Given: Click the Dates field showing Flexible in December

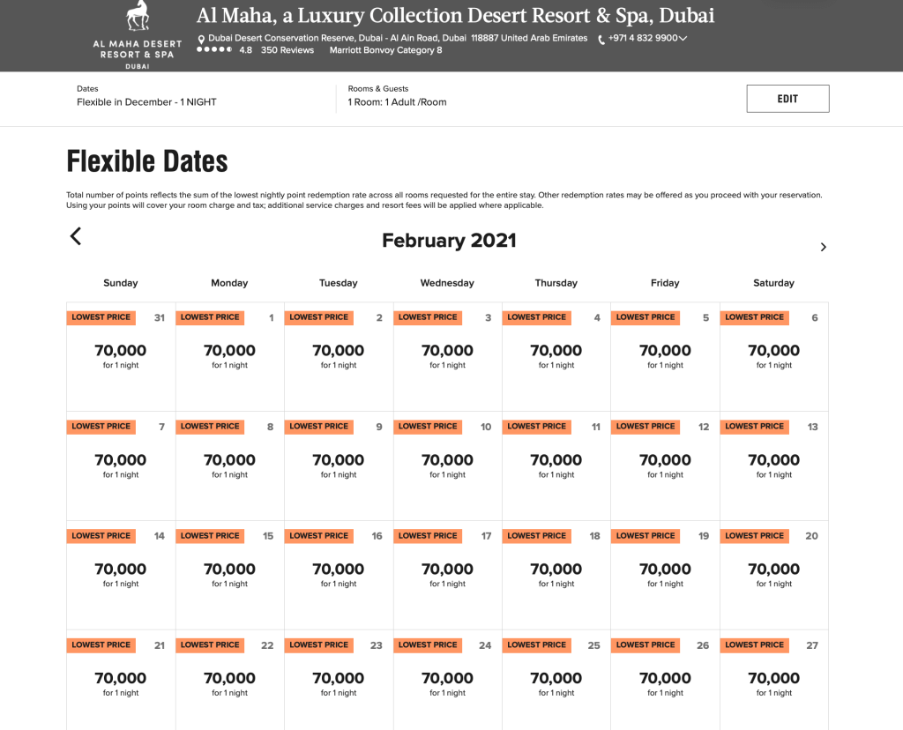Looking at the screenshot, I should click(x=146, y=96).
